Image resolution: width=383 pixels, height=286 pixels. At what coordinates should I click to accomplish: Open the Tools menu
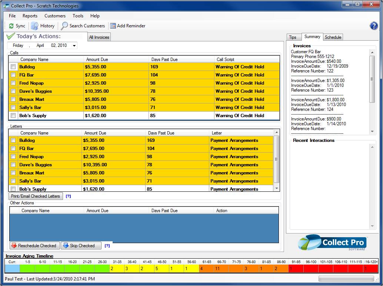tap(78, 16)
